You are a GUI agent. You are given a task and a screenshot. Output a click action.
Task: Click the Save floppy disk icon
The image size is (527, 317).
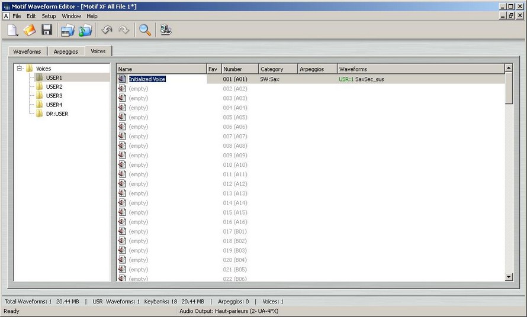[x=47, y=30]
